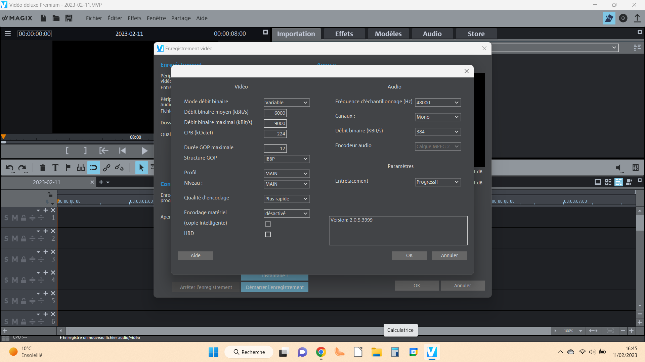Click Démarrer l'enregistrement button
This screenshot has height=362, width=645.
[274, 287]
